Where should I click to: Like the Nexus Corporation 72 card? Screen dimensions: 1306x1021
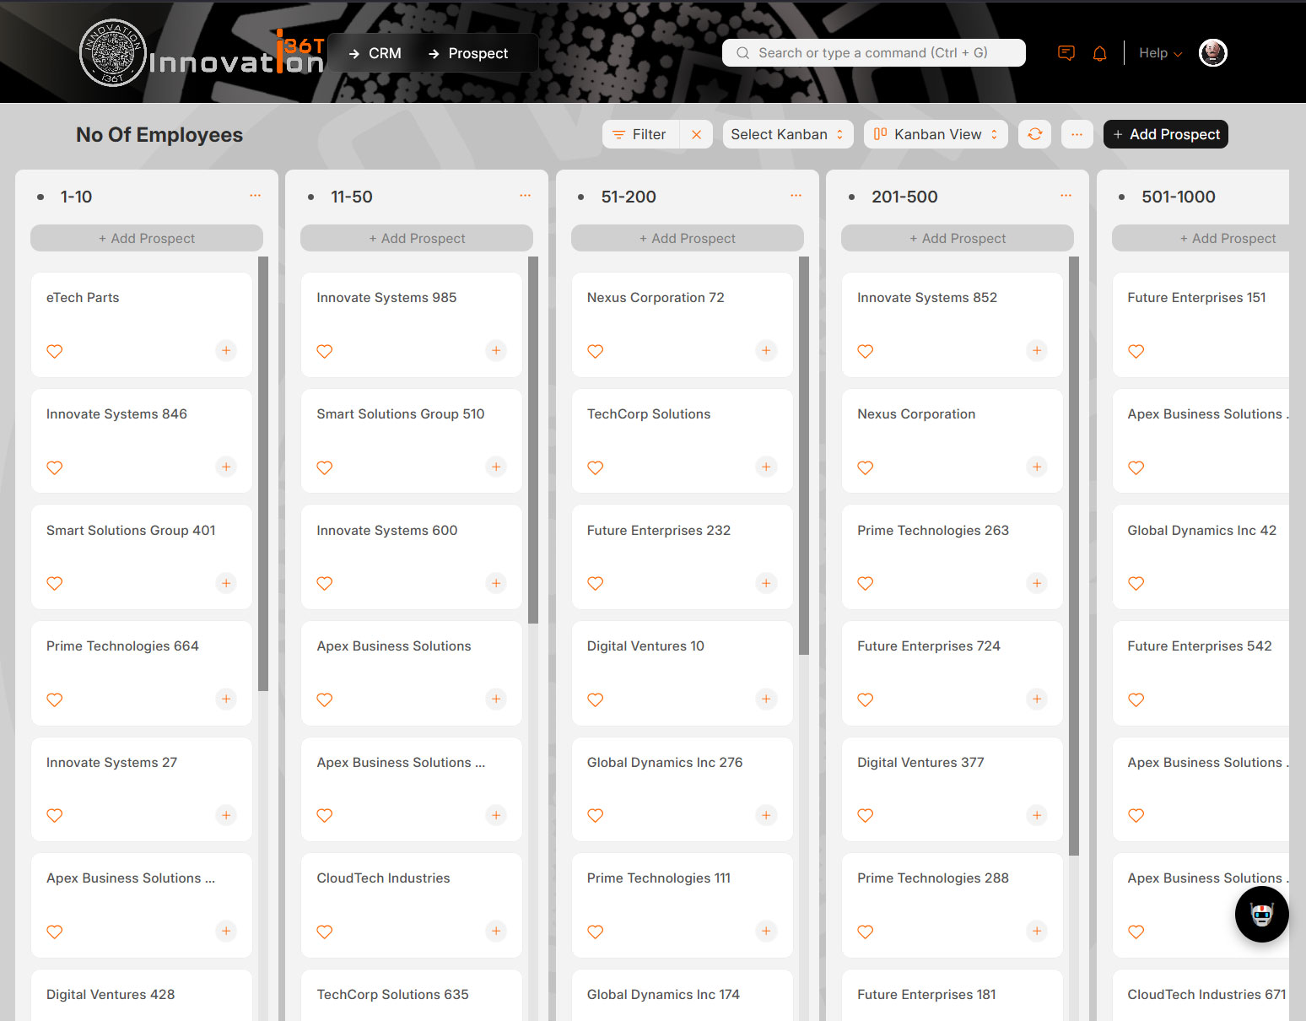coord(596,351)
